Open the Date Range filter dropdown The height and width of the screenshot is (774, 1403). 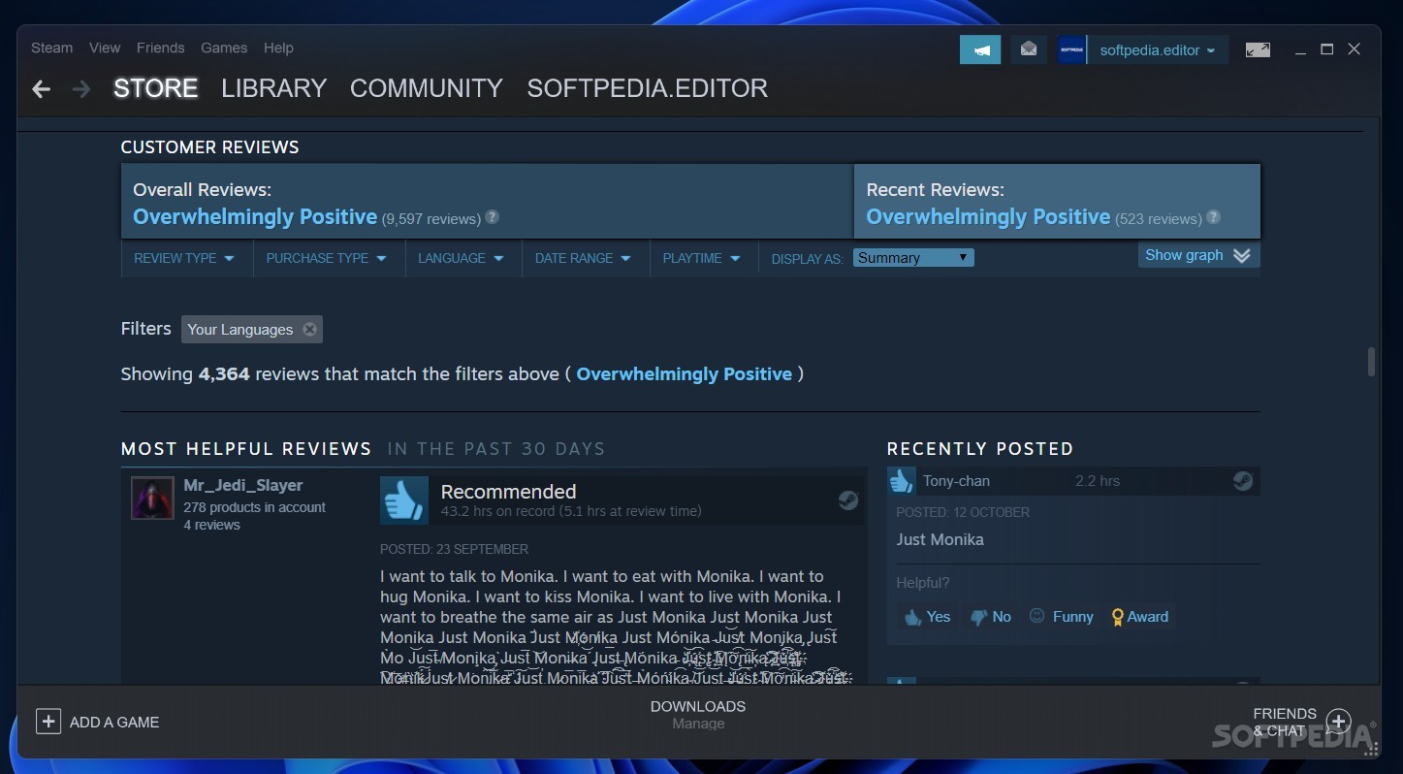pos(584,258)
